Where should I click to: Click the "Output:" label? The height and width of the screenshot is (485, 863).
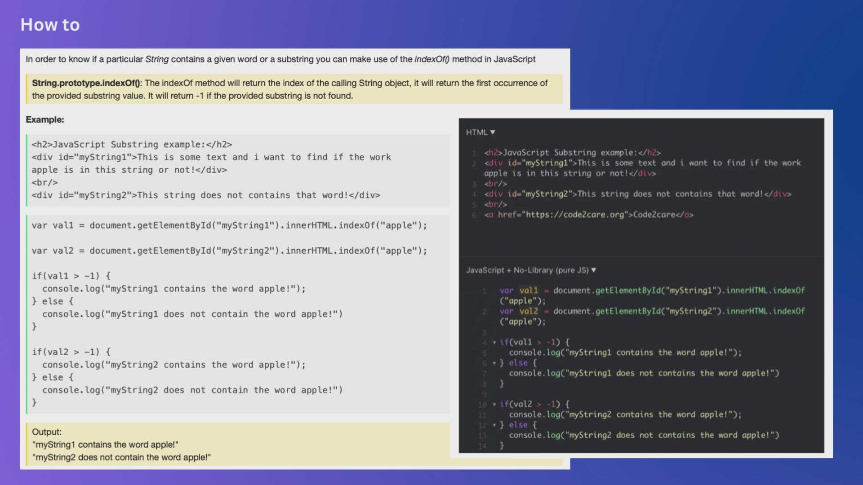47,432
